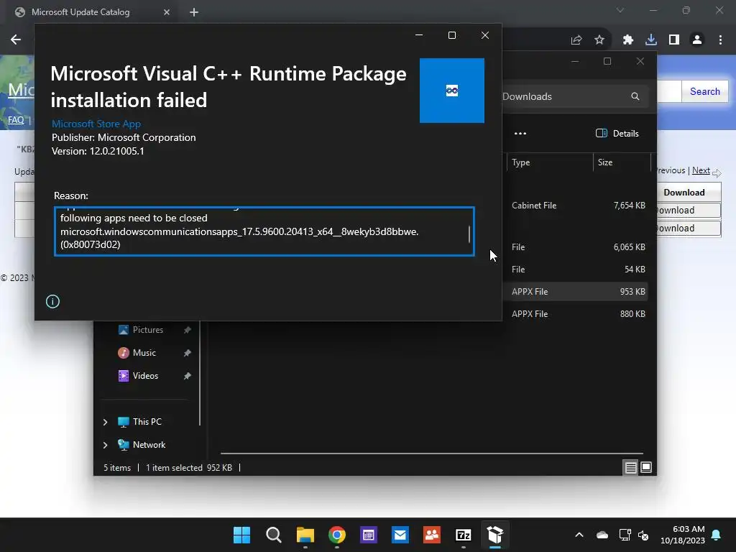736x552 pixels.
Task: Switch Explorer to details list view icon
Action: 630,467
